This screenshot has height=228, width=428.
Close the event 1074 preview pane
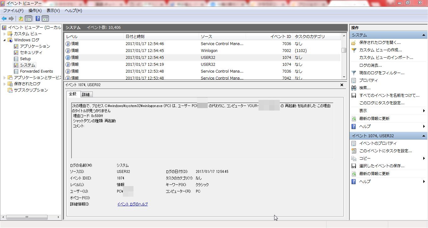342,85
